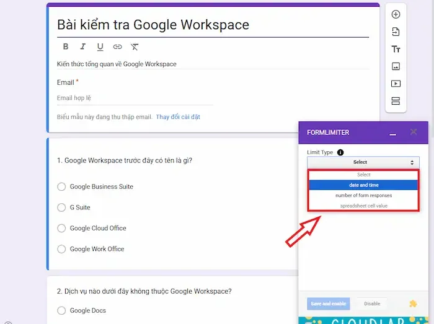Select the Google Docs radio option
This screenshot has width=434, height=324.
(x=61, y=310)
